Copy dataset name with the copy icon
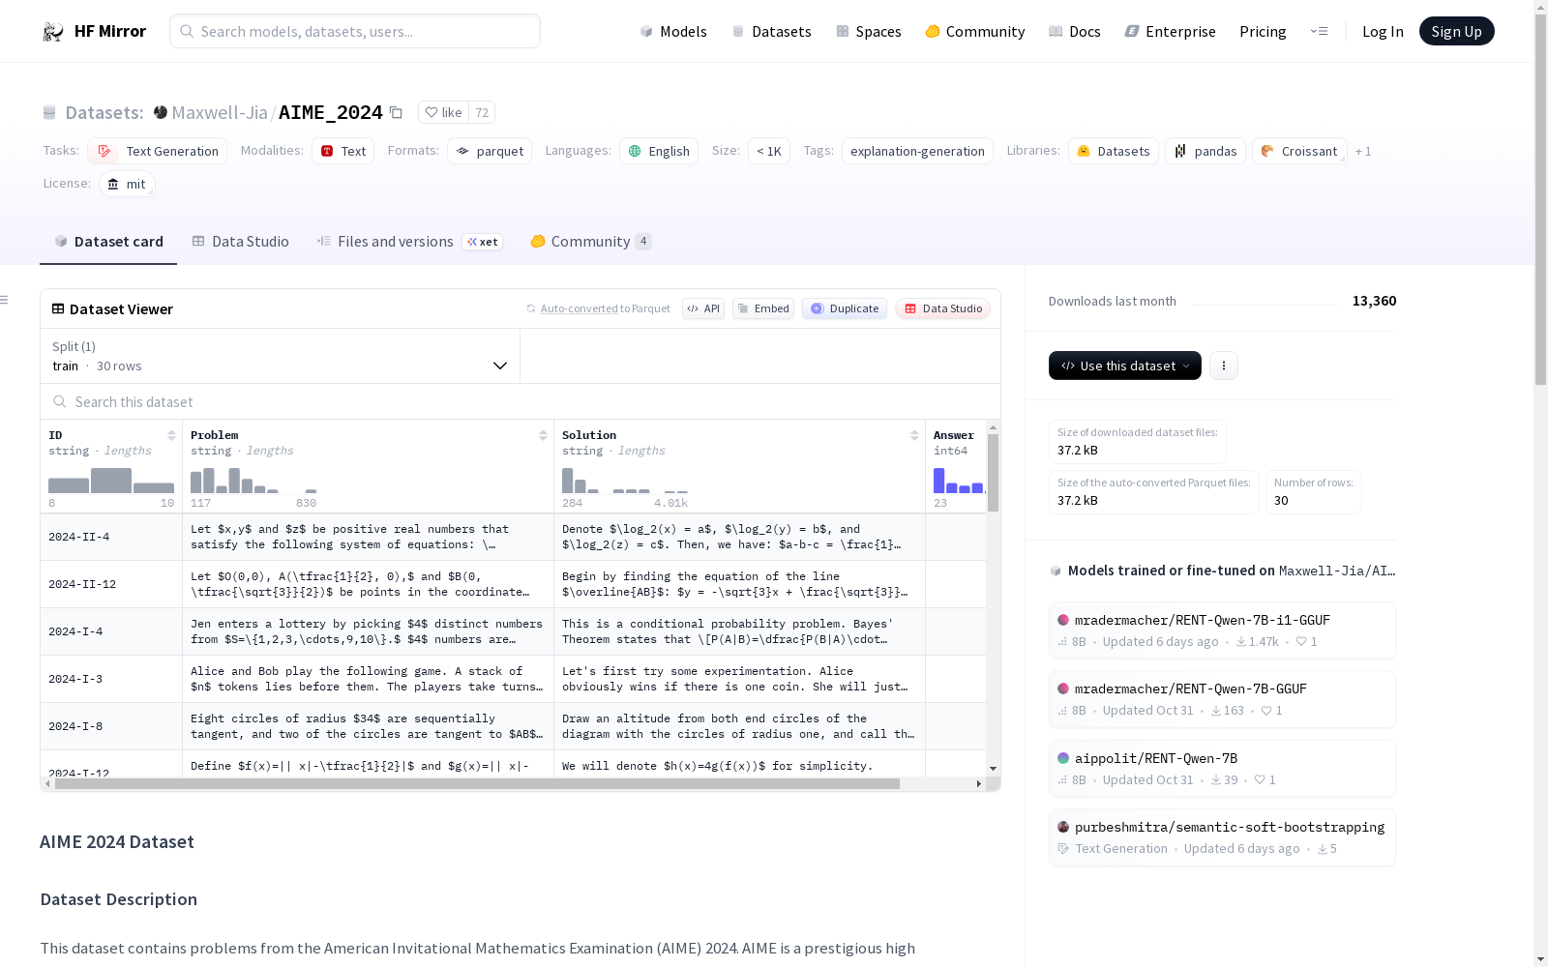Viewport: 1548px width, 967px height. [x=396, y=112]
